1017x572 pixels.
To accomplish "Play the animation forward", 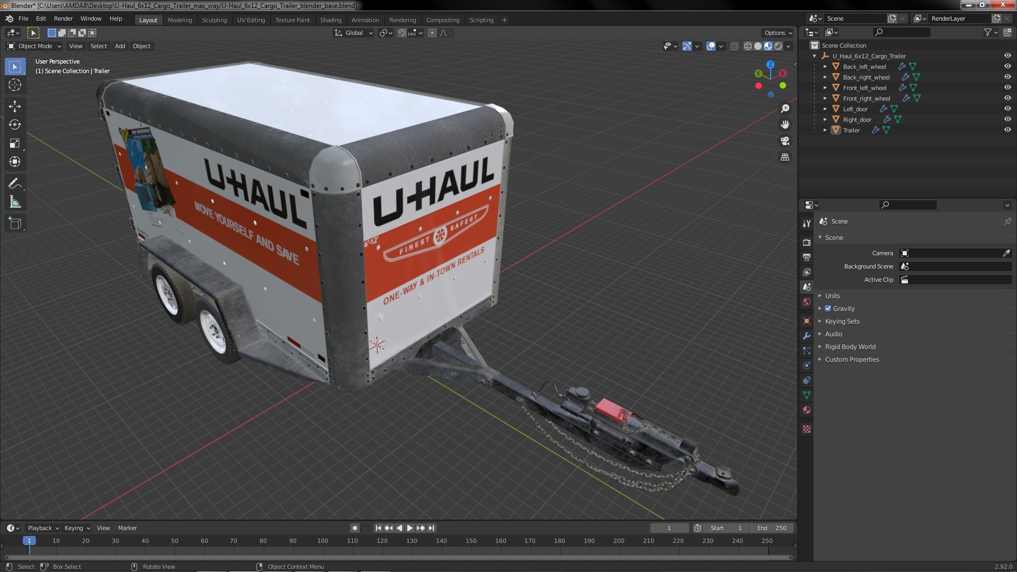I will pyautogui.click(x=410, y=528).
